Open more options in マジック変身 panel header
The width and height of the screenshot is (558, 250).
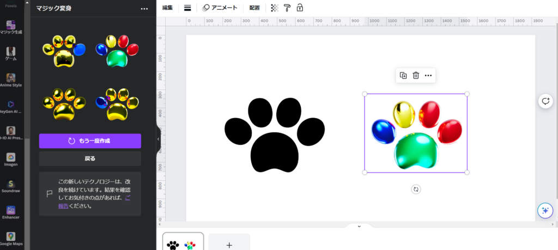(x=144, y=9)
